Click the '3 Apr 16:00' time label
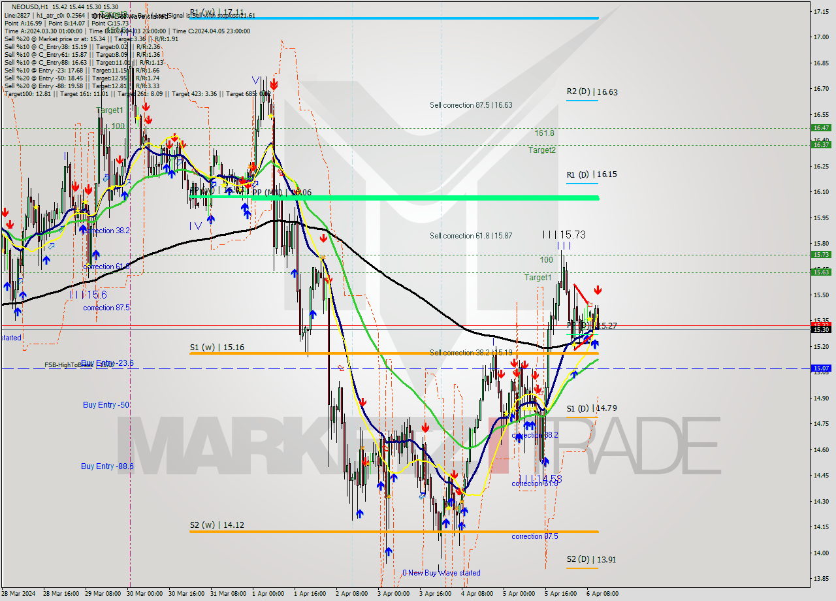Viewport: 836px width, 601px height. pyautogui.click(x=436, y=594)
